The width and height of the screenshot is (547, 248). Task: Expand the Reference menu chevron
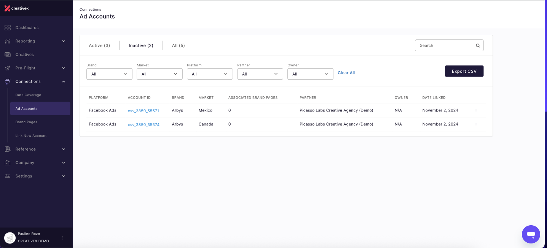[64, 149]
